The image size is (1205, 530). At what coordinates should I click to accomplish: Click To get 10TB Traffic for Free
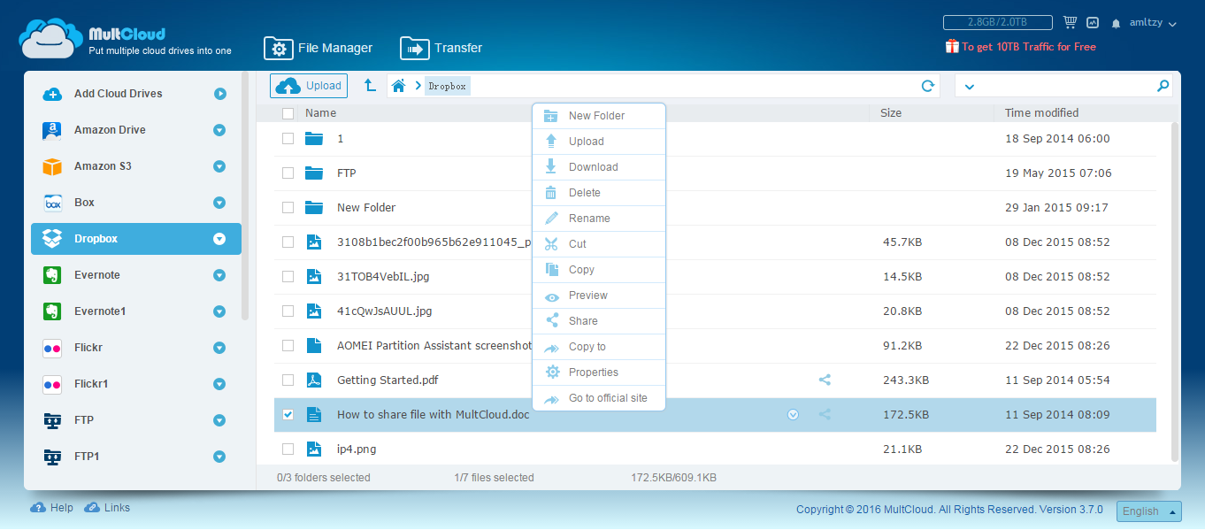1029,47
